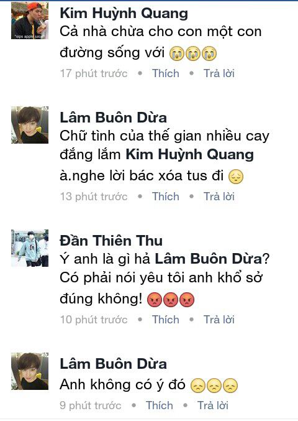Screen dimensions: 298x421
Task: Like Kim Huỳnh Quang's comment with Thích
Action: [x=166, y=73]
